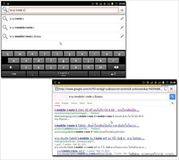Screen dimensions: 179x160
Task: Tap the 'u' key on the keyboard
Action: pos(82,54)
